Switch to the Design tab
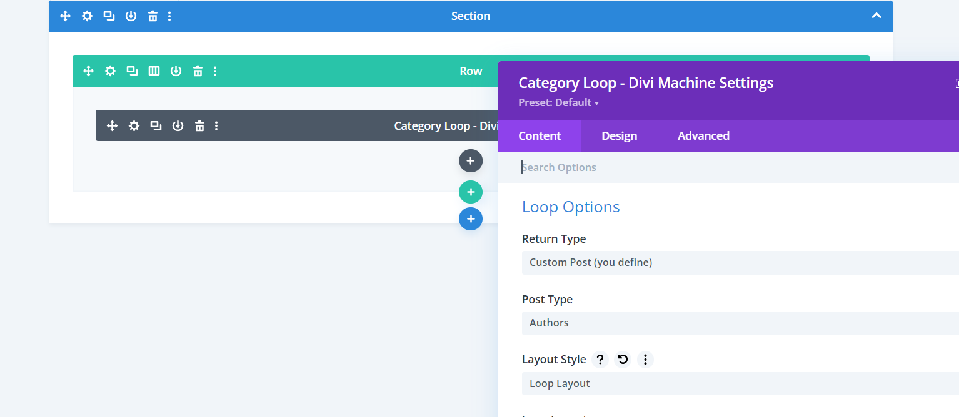Image resolution: width=959 pixels, height=417 pixels. click(x=619, y=136)
